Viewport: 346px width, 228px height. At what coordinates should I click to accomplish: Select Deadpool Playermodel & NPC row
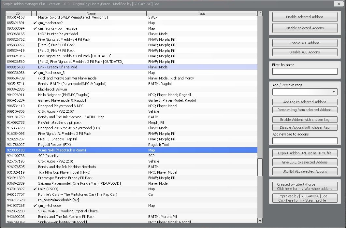pos(131,106)
